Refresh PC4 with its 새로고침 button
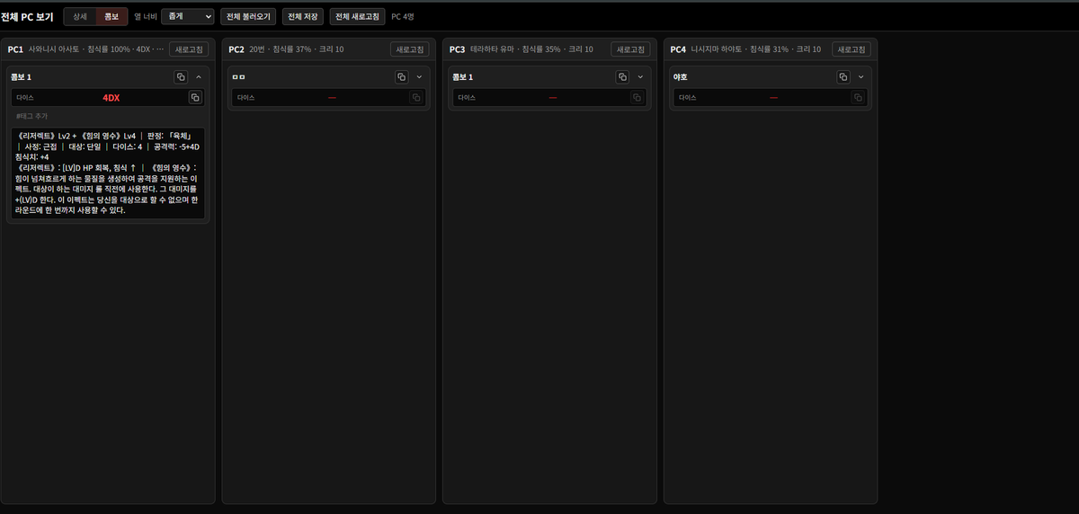The width and height of the screenshot is (1079, 514). [x=852, y=49]
